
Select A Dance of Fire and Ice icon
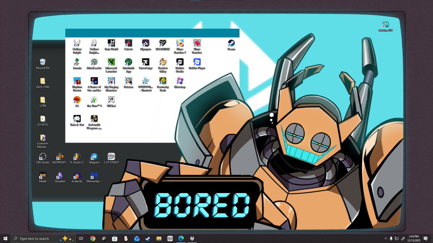[94, 84]
